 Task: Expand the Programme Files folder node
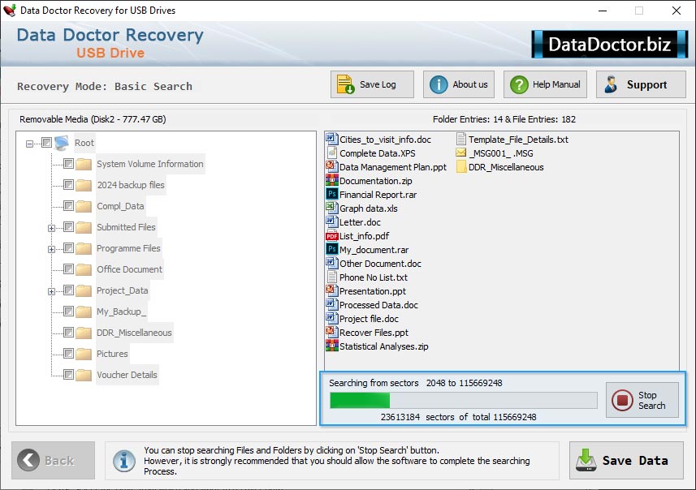point(51,249)
